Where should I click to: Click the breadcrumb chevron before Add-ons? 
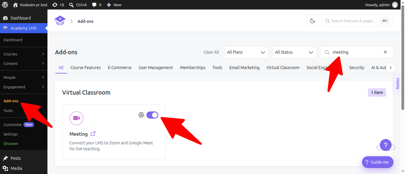click(71, 21)
